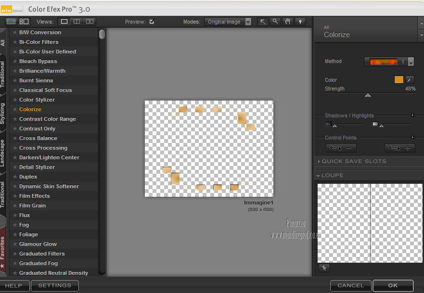Click the shadows protection icon
This screenshot has width=424, height=293.
click(329, 124)
